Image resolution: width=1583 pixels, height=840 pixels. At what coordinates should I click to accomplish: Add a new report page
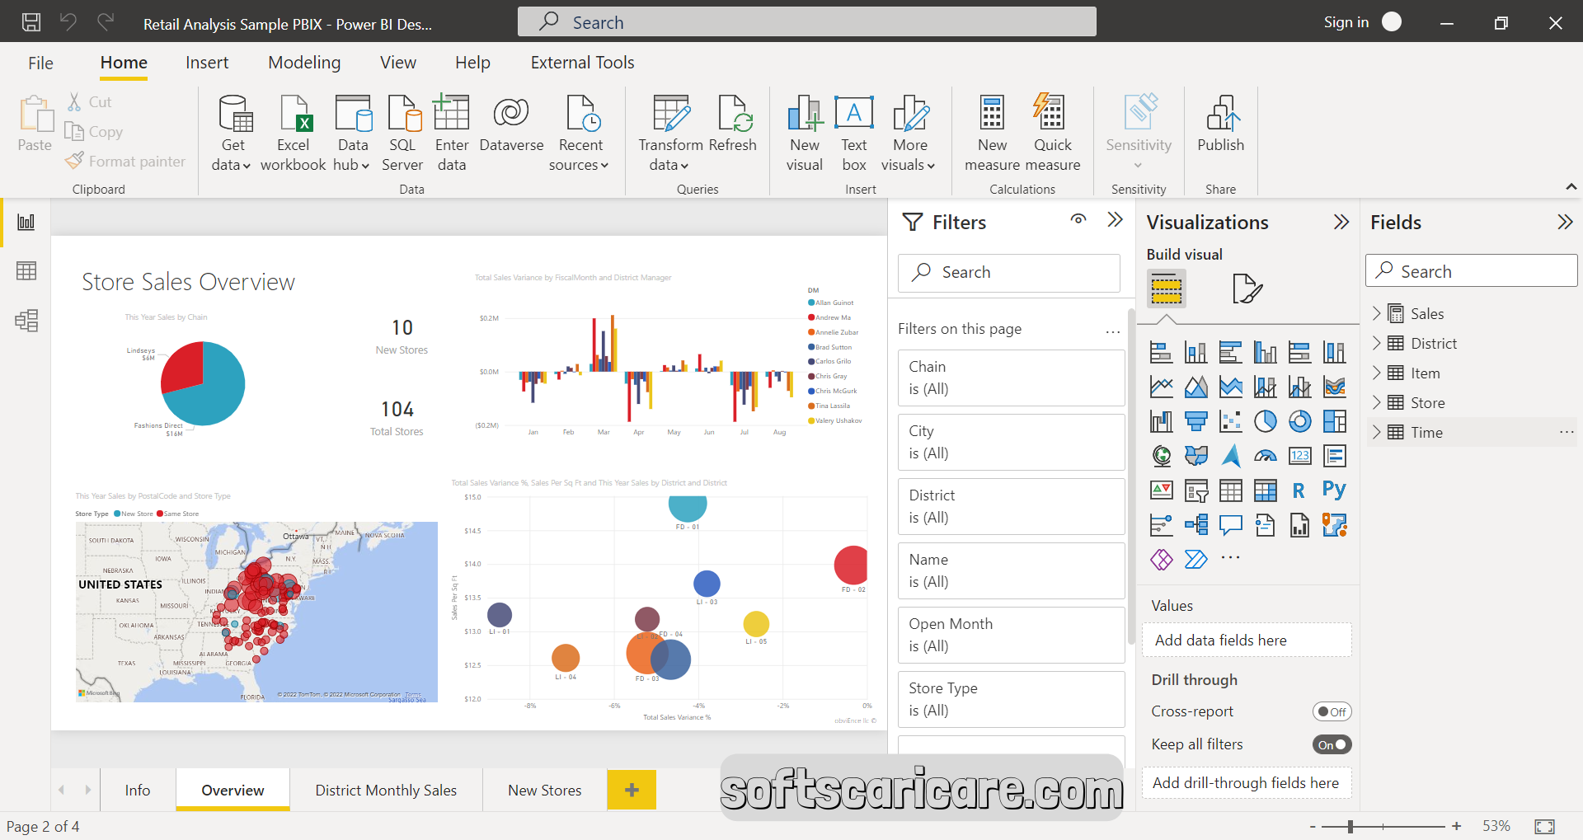[x=632, y=790]
